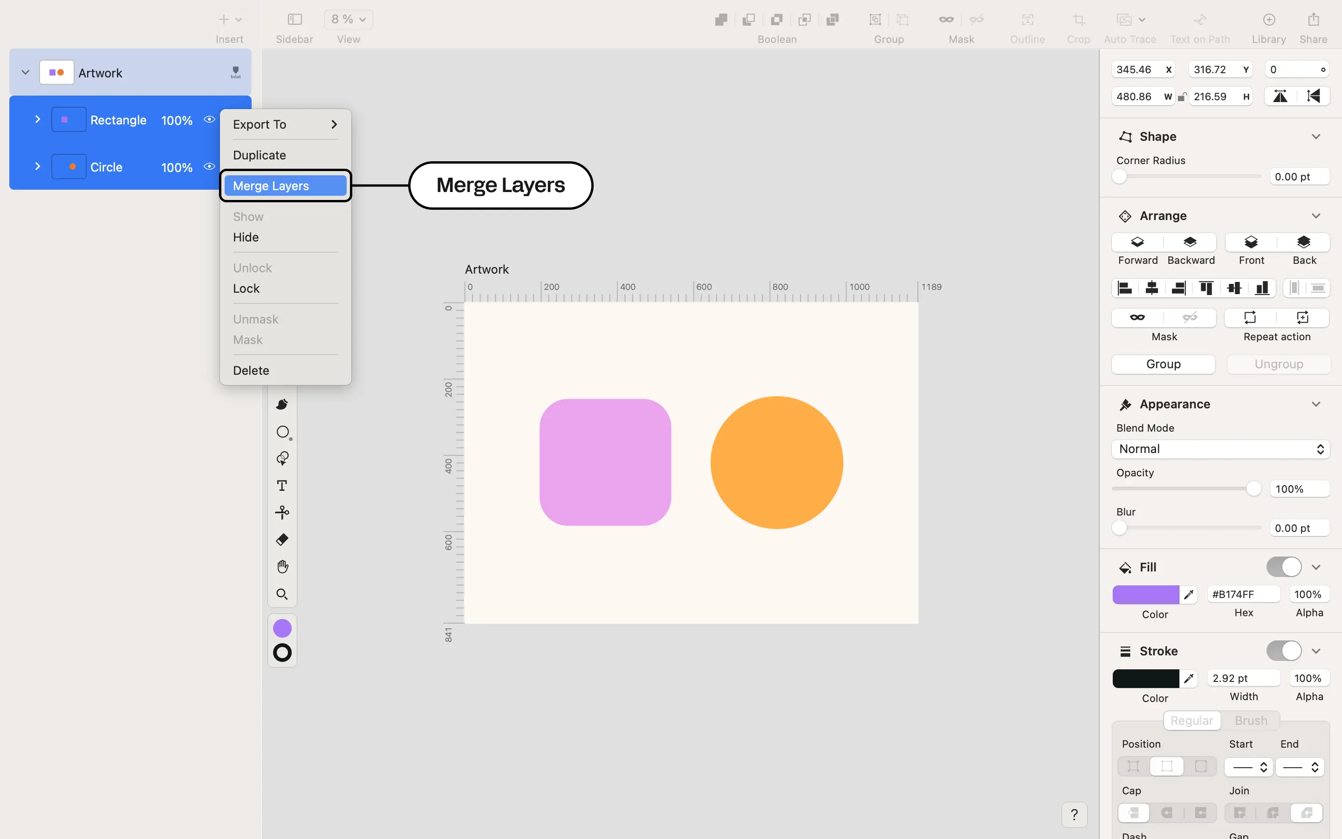Viewport: 1342px width, 839px height.
Task: Select Duplicate in the context menu
Action: pos(260,155)
